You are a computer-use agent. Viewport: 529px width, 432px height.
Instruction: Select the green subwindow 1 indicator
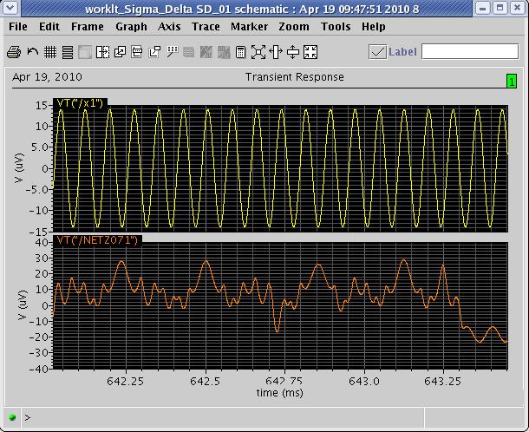click(512, 82)
